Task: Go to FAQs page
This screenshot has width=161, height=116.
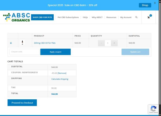Action: (85, 17)
